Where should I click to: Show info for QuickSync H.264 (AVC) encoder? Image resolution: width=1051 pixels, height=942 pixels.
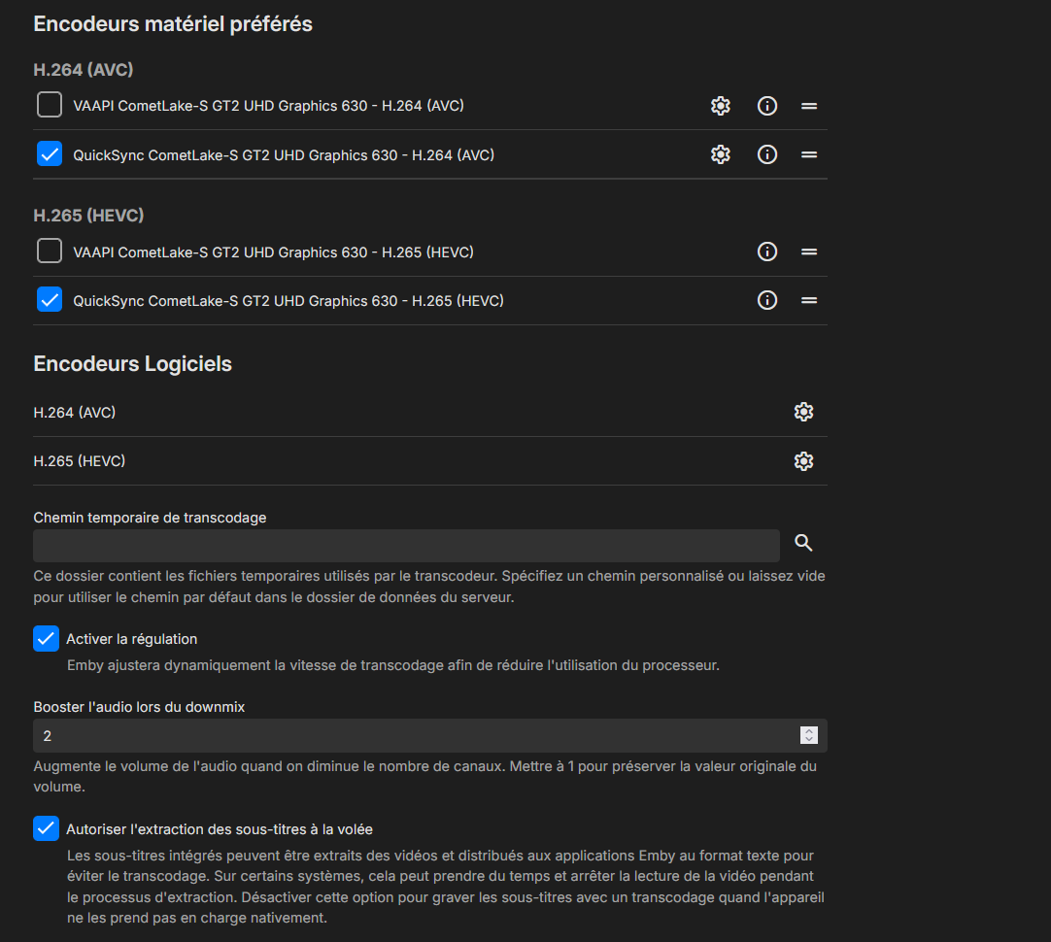click(x=767, y=154)
